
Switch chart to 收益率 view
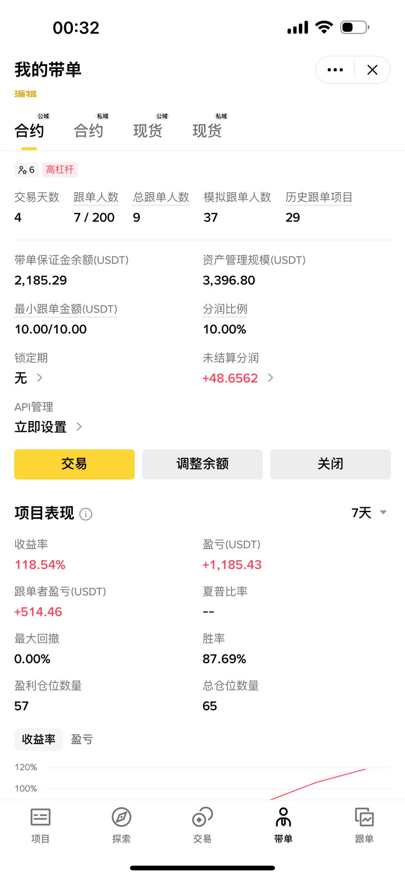pos(39,739)
